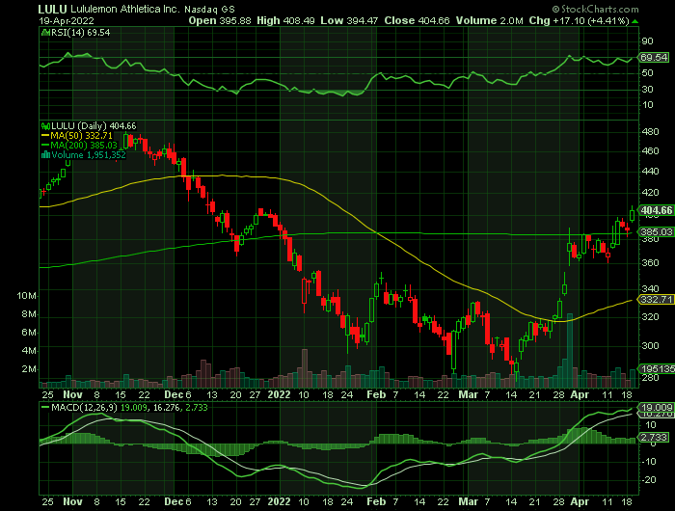Click the Nov label on price panel axis
The image size is (675, 511).
(x=72, y=394)
